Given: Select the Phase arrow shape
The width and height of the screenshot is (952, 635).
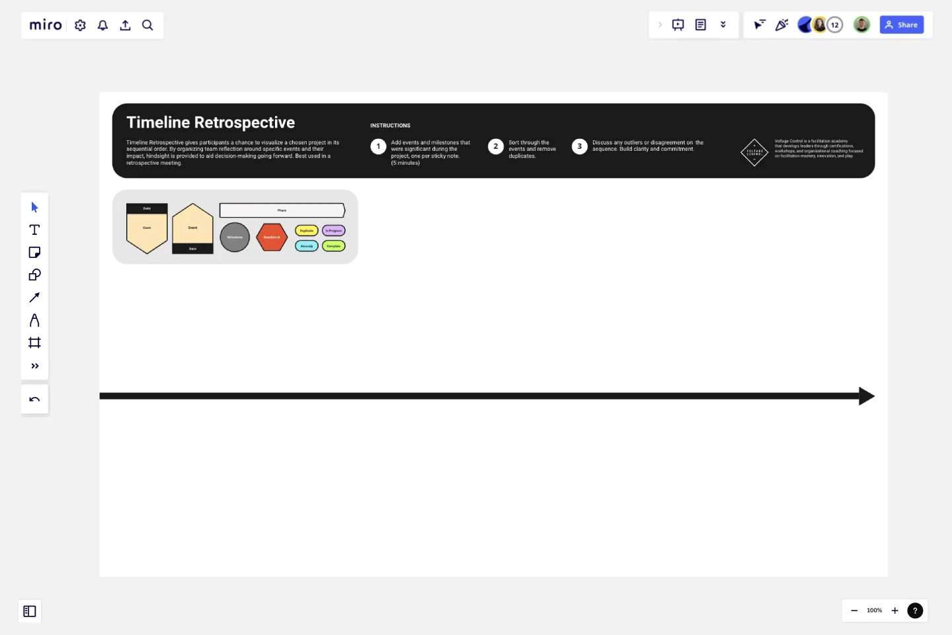Looking at the screenshot, I should [282, 210].
